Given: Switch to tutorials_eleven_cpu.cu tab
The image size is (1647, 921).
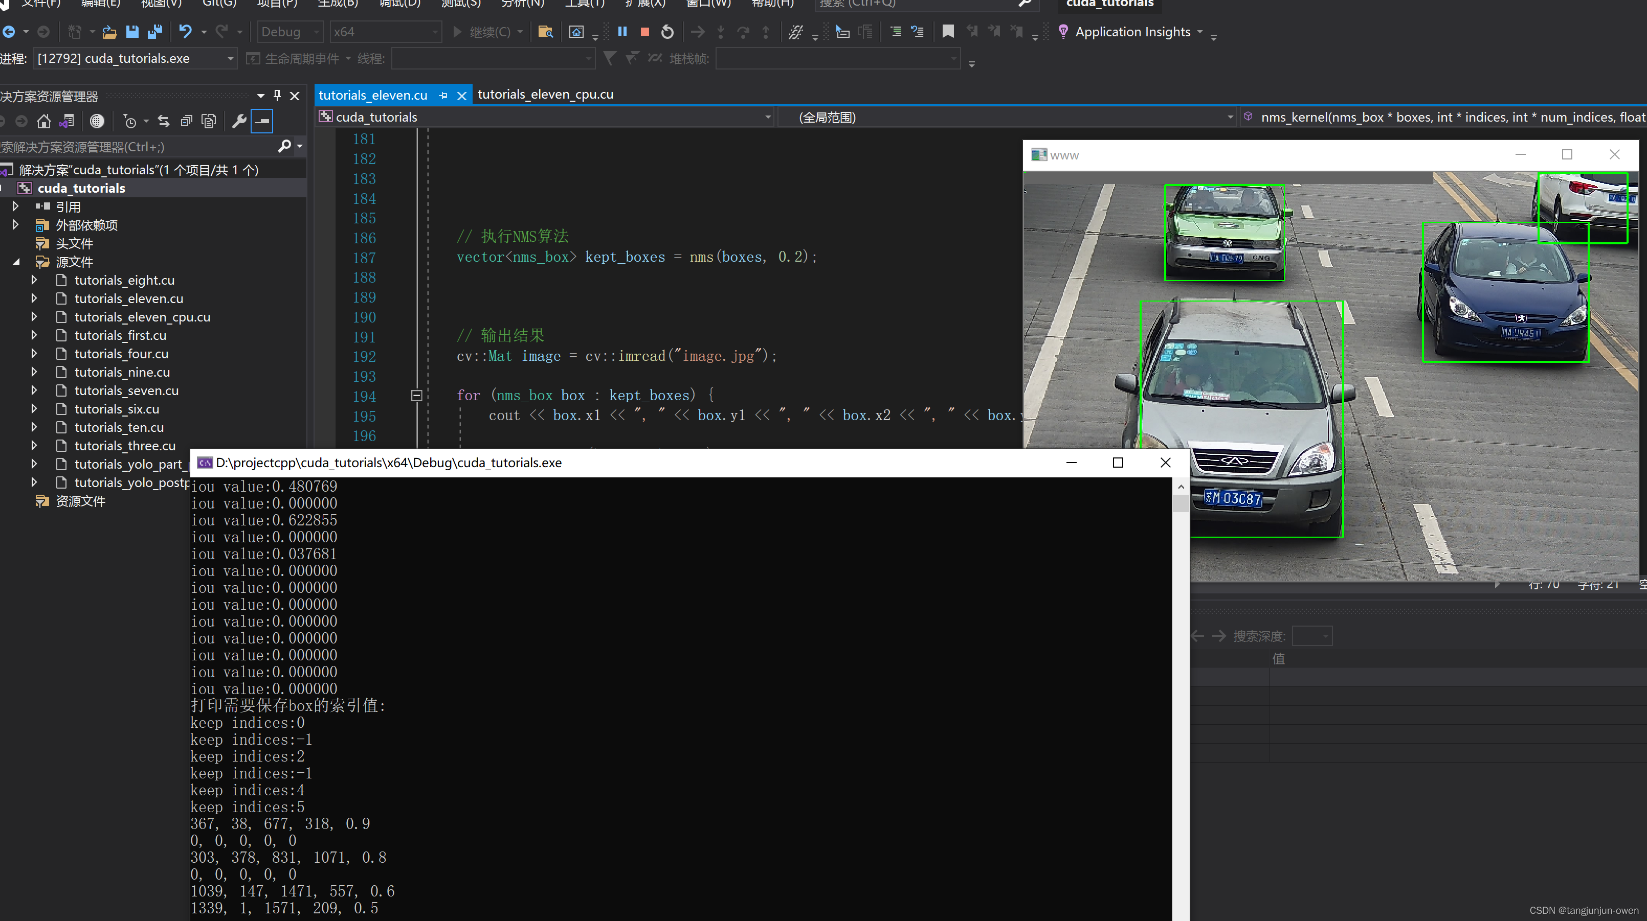Looking at the screenshot, I should [545, 95].
